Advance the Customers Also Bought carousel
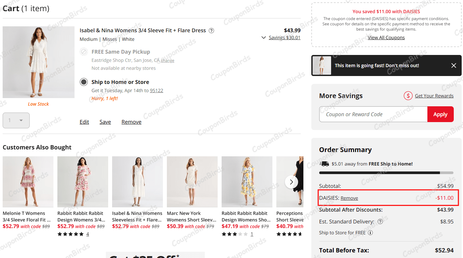Viewport: 463px width, 258px height. click(292, 182)
